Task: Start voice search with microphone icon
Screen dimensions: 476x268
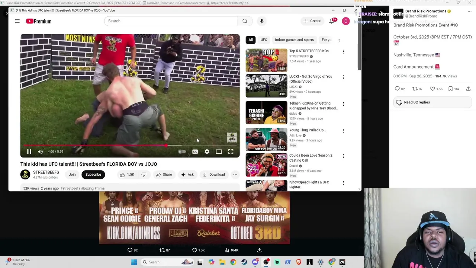Action: pyautogui.click(x=262, y=21)
